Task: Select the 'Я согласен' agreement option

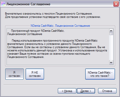Action: click(x=14, y=74)
